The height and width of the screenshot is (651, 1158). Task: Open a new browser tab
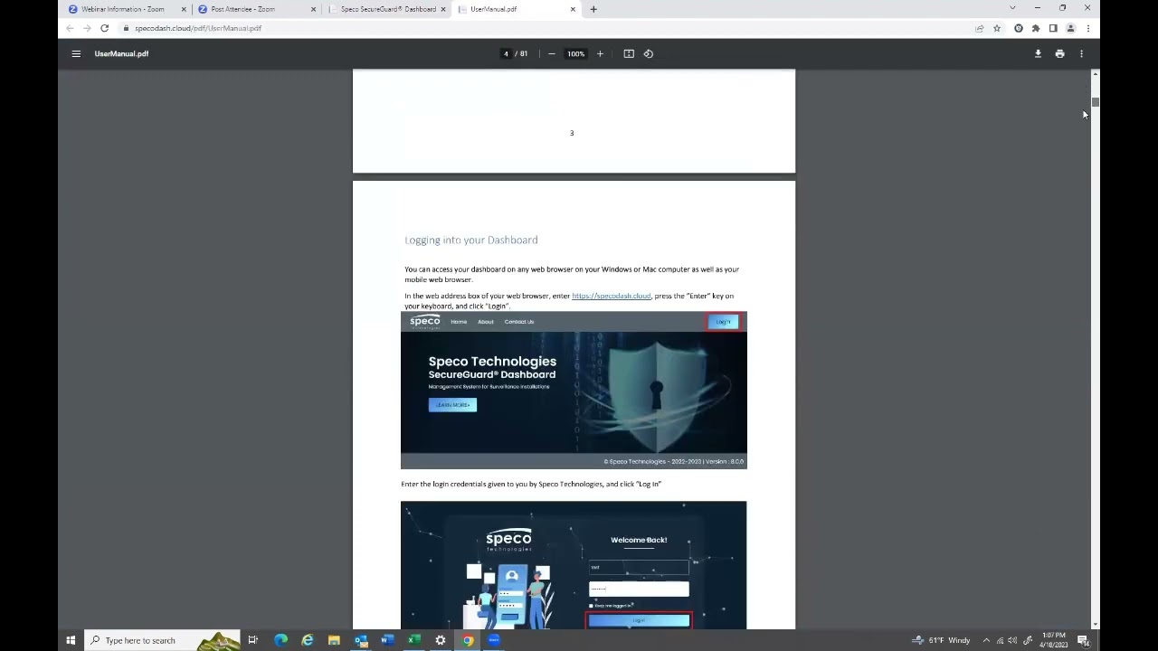[593, 9]
